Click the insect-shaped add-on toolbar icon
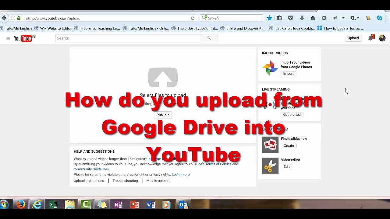The height and width of the screenshot is (219, 390). click(x=335, y=18)
